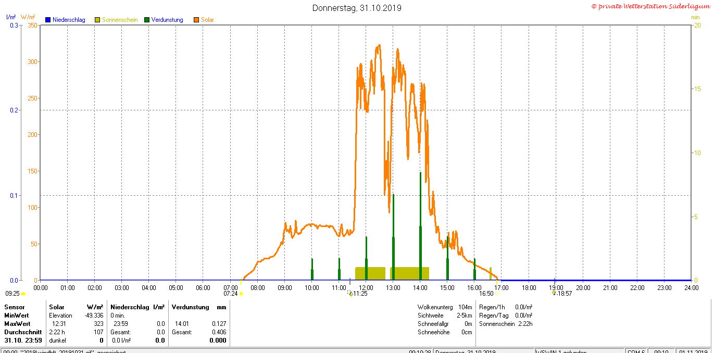This screenshot has height=353, width=727.
Task: Click the solar average value 107
Action: (98, 332)
